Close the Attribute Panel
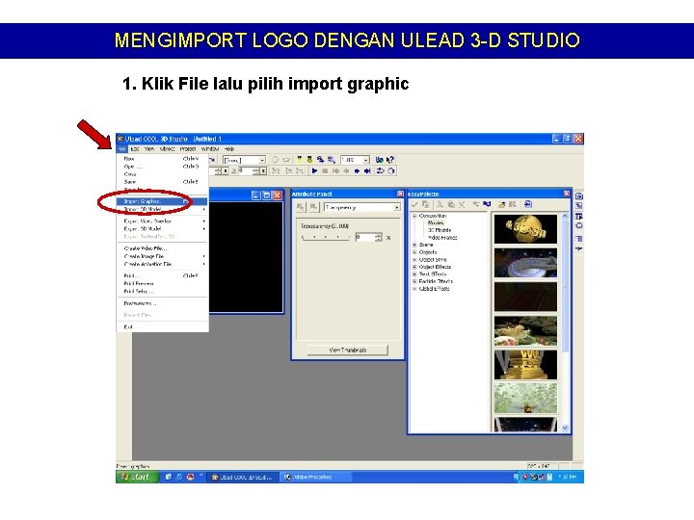 coord(400,194)
